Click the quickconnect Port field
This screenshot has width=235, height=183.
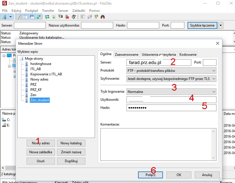(177, 25)
